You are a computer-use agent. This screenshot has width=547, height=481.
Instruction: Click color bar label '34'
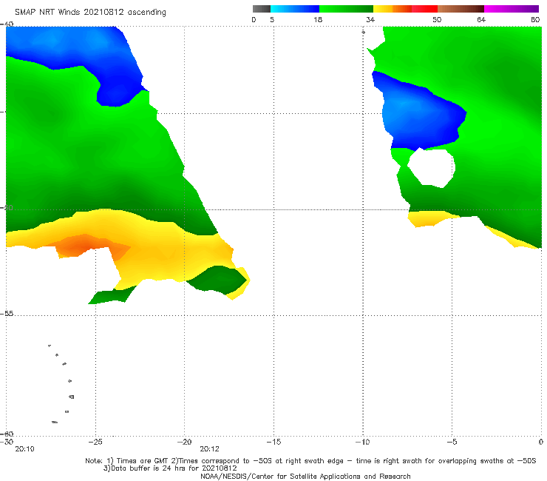pyautogui.click(x=370, y=19)
